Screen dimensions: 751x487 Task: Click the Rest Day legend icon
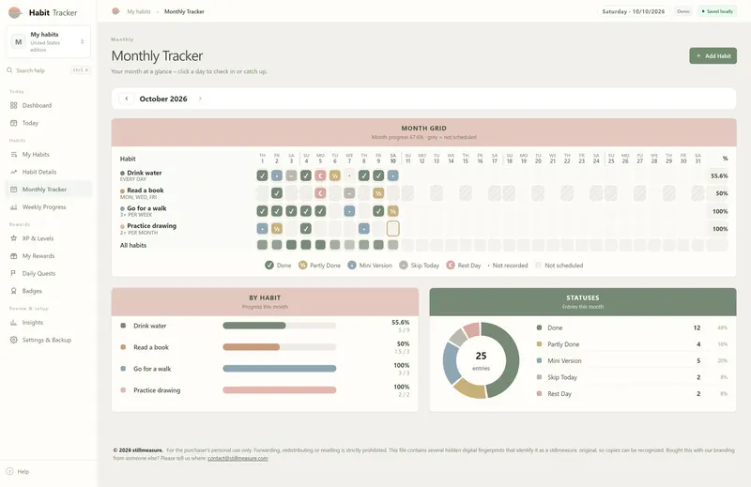pyautogui.click(x=451, y=266)
